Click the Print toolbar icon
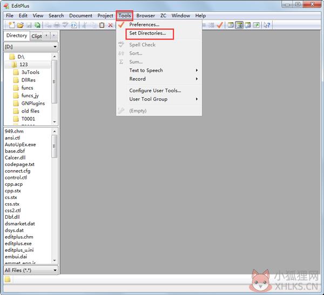 pyautogui.click(x=57, y=25)
